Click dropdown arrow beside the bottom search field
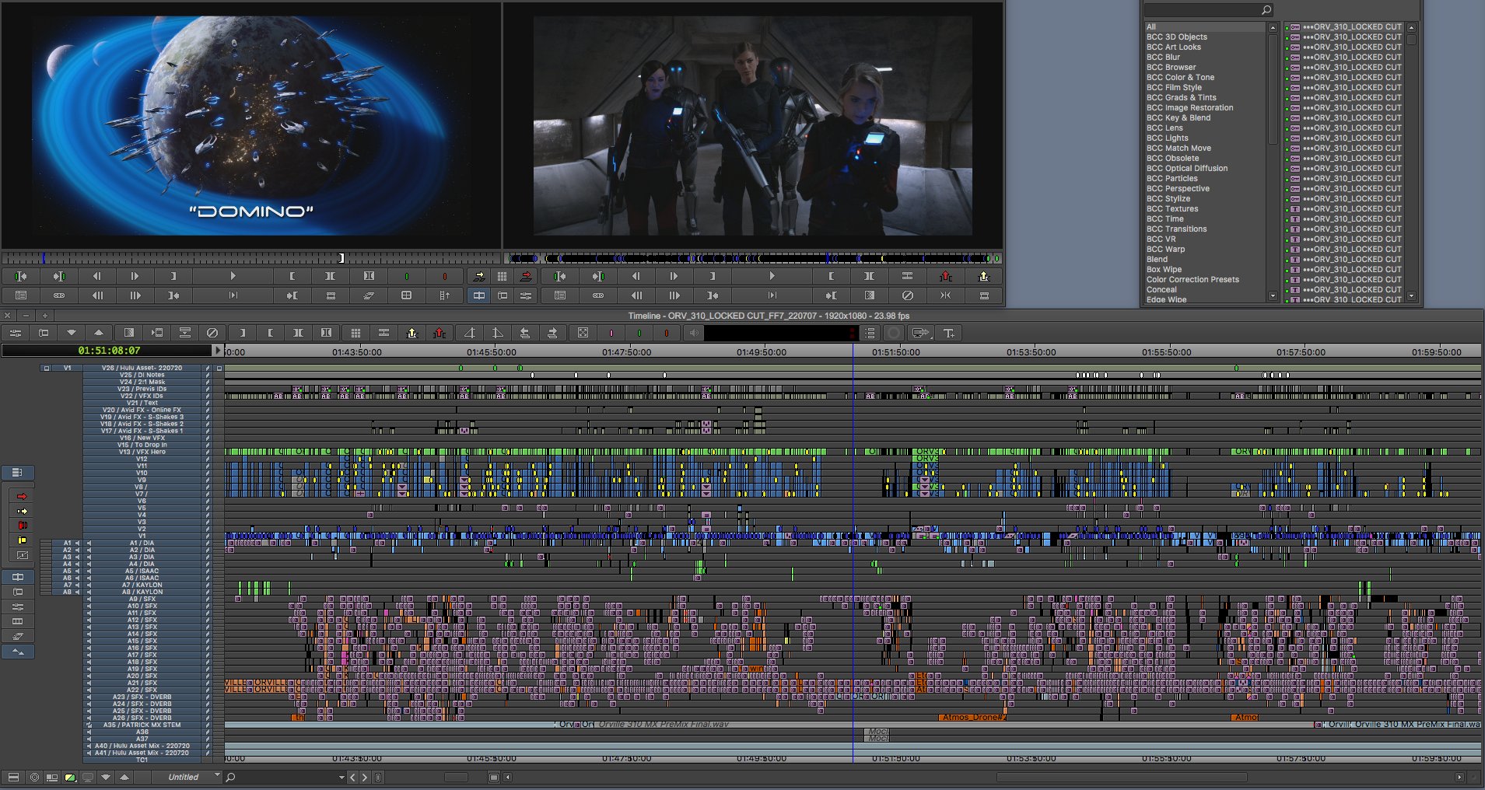This screenshot has width=1485, height=790. point(341,777)
